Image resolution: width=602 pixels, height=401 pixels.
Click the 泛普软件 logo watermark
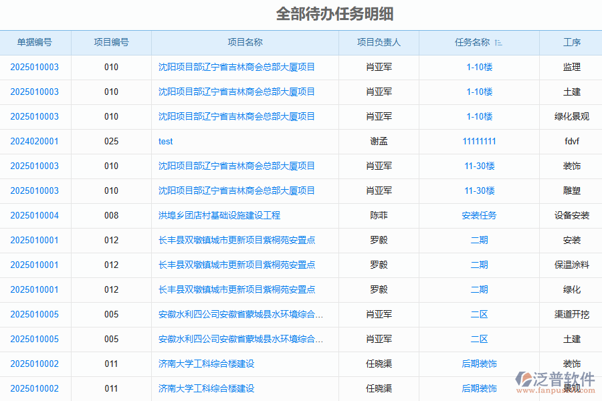pos(556,381)
